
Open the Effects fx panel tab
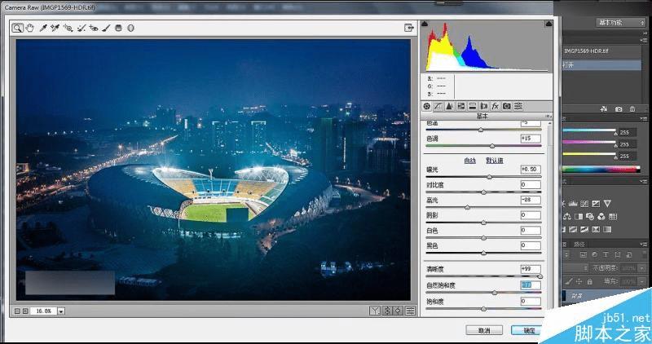click(x=496, y=106)
